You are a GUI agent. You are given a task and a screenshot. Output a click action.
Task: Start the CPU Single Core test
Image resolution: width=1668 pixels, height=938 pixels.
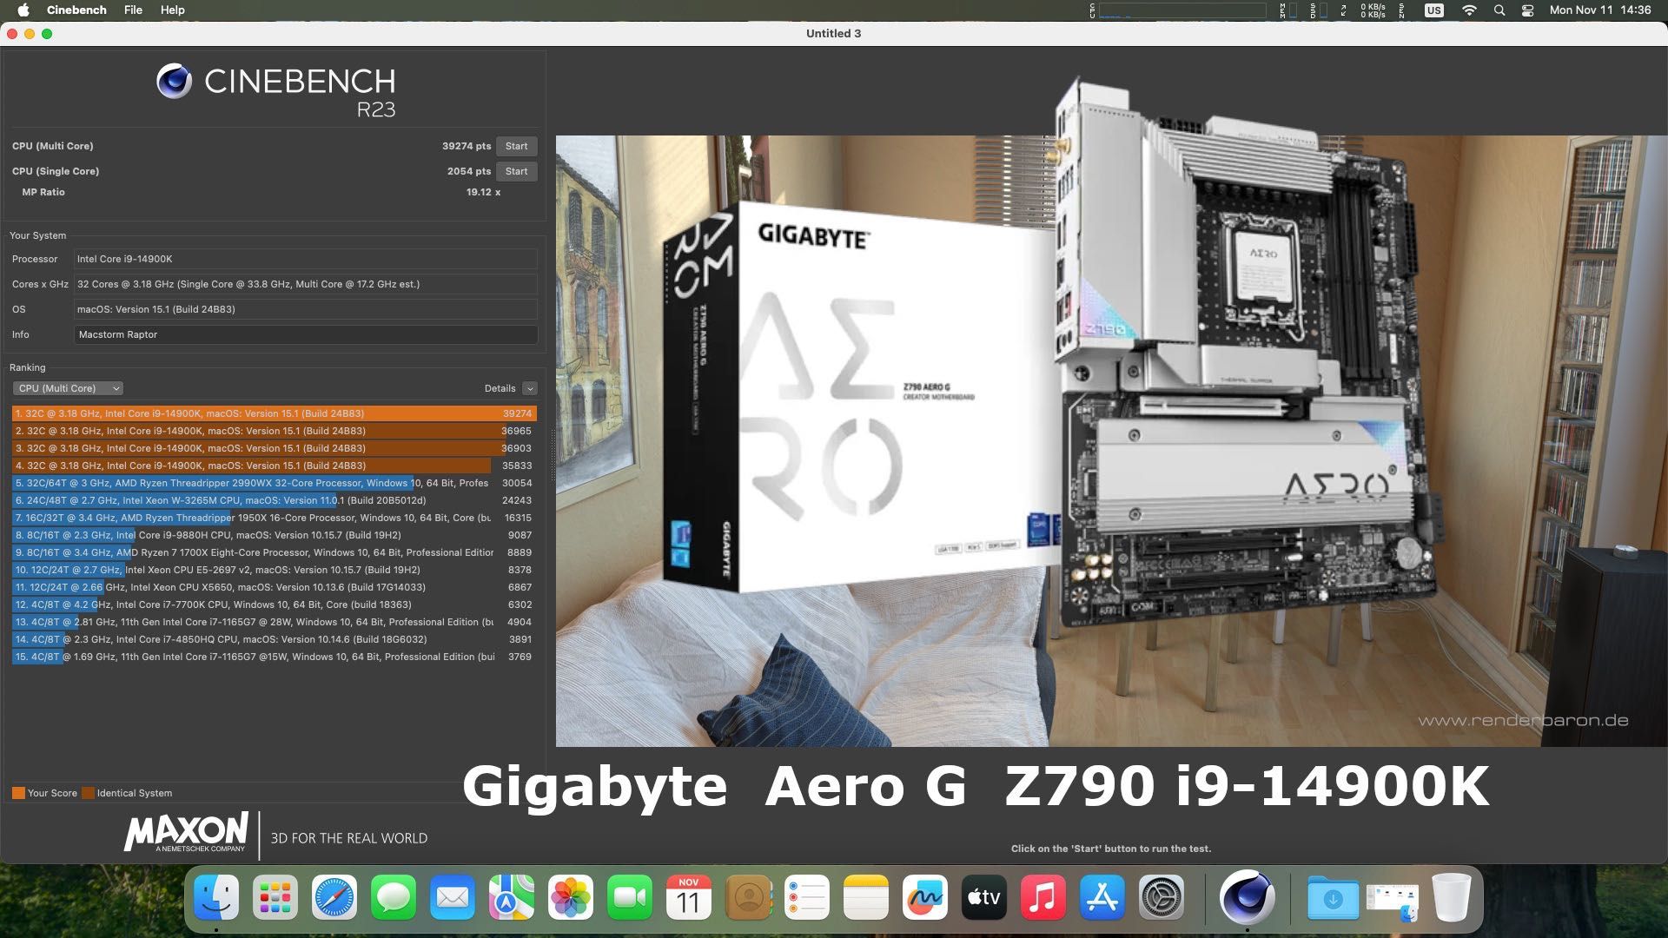click(516, 171)
